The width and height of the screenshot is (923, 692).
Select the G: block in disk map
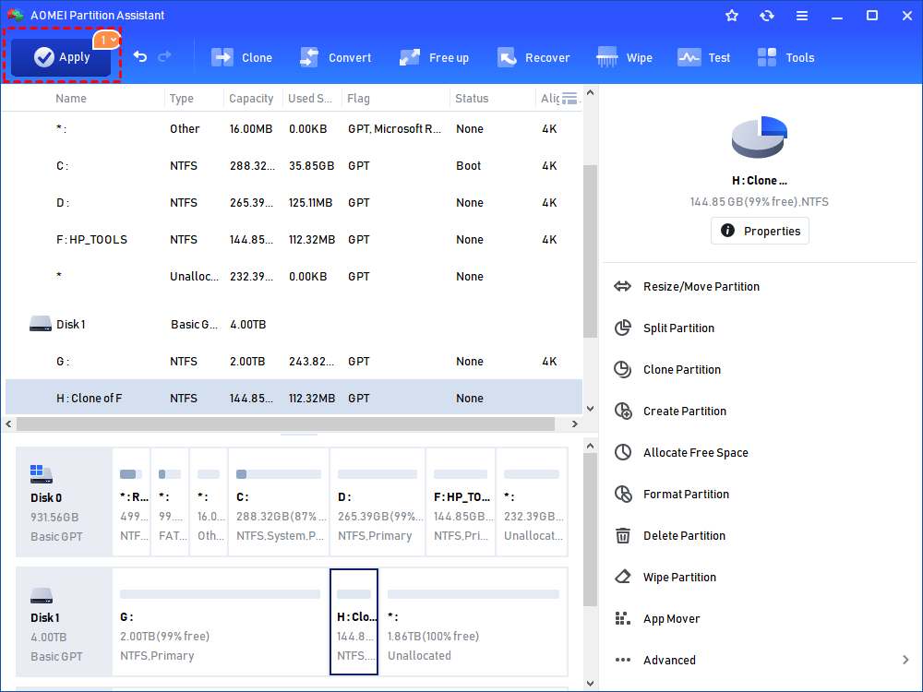[220, 622]
